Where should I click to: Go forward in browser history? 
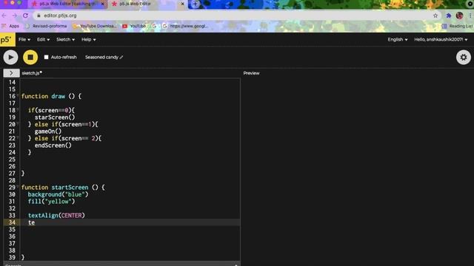pyautogui.click(x=15, y=16)
